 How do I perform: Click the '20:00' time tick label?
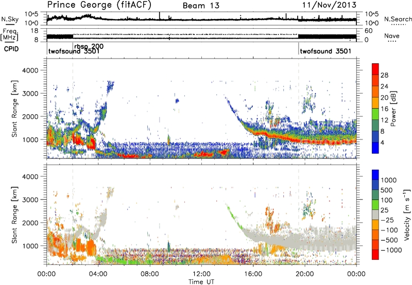[x=304, y=274]
